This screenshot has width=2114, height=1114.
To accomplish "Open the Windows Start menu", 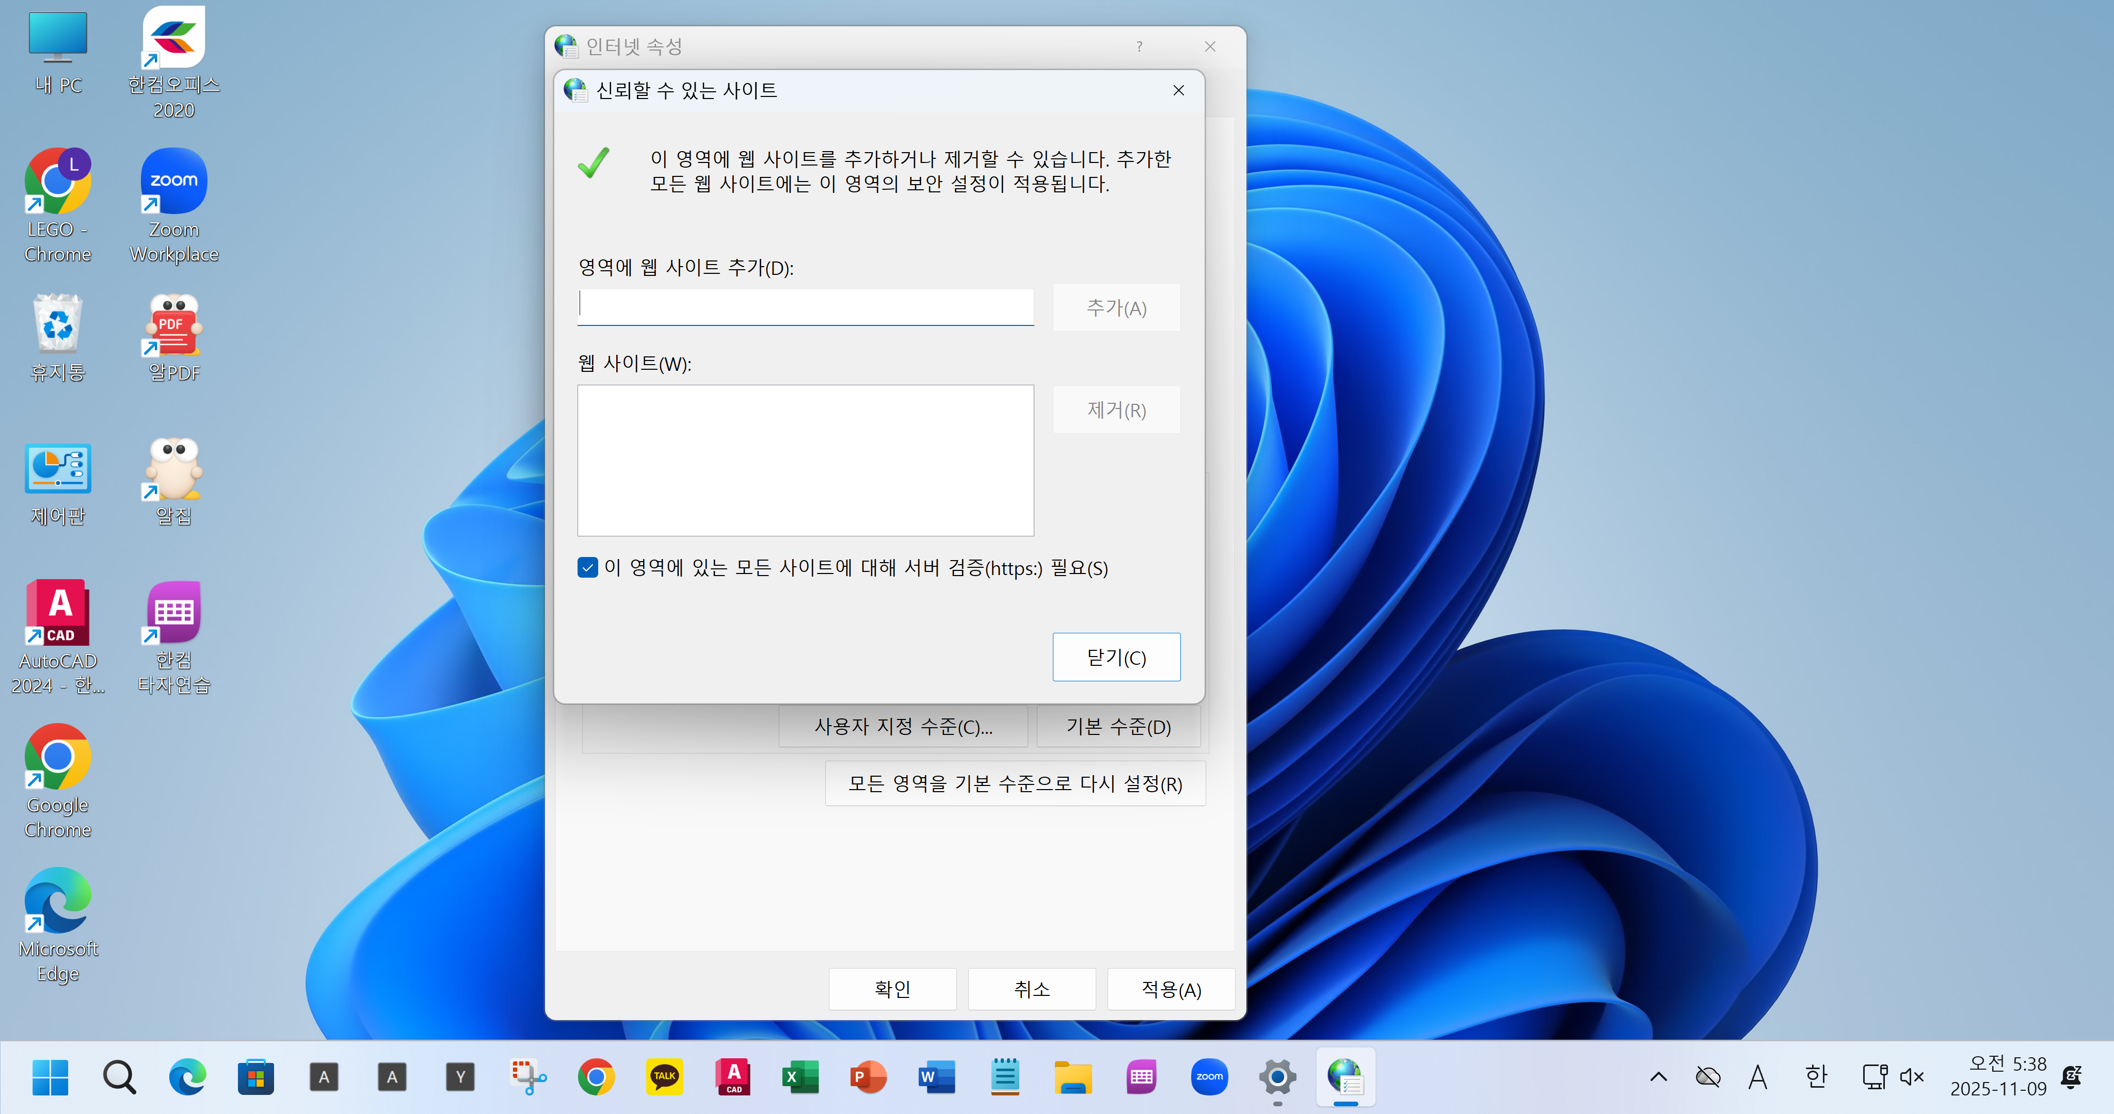I will click(50, 1076).
